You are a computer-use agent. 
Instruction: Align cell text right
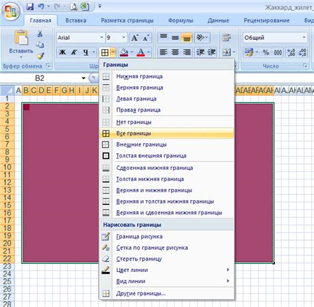coord(187,52)
